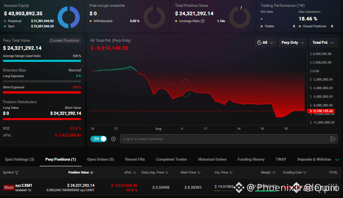343x198 pixels.
Task: Click the Account Equity donut chart
Action: tap(69, 17)
